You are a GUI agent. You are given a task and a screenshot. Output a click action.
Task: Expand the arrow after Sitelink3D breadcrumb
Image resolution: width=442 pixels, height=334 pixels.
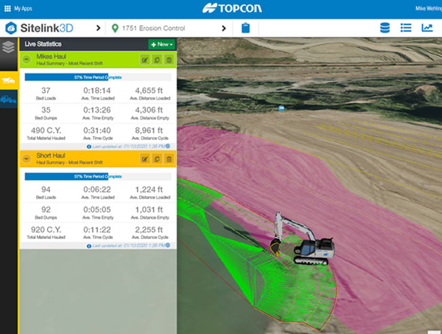[x=99, y=28]
